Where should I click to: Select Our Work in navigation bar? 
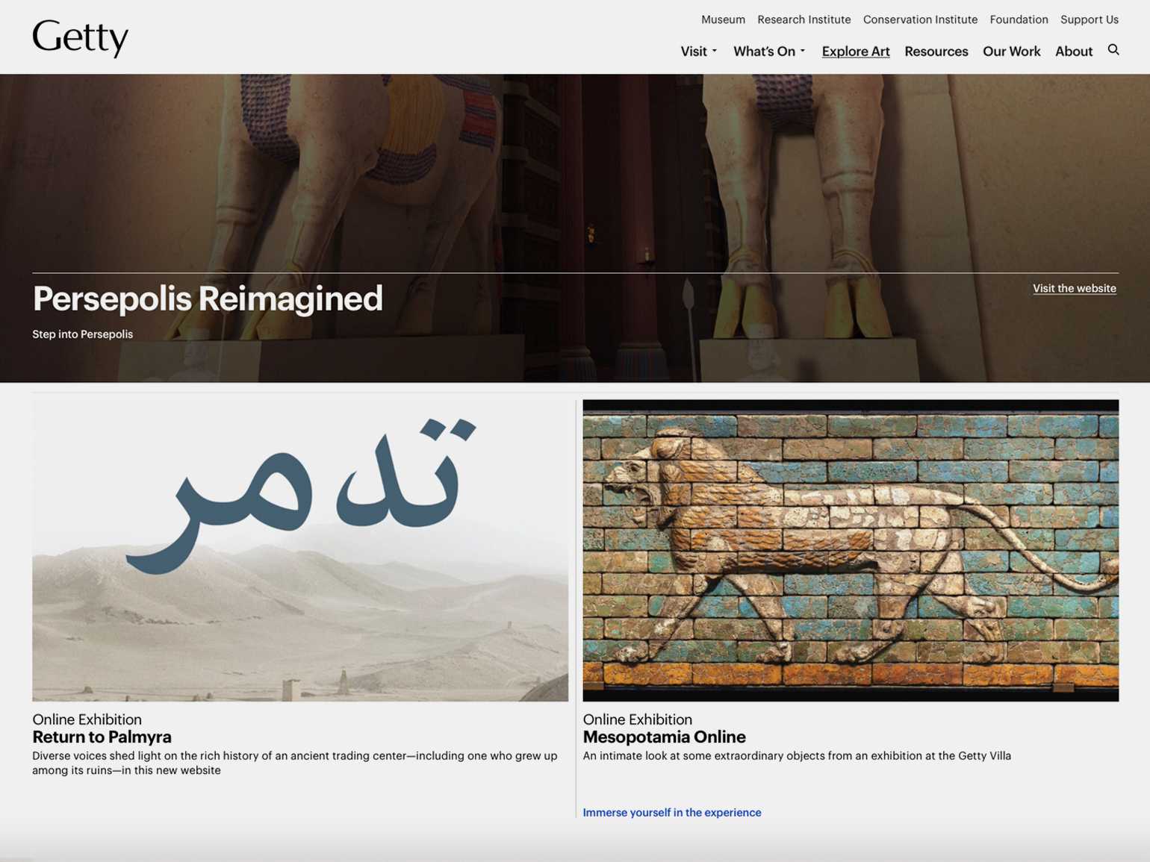(x=1011, y=51)
